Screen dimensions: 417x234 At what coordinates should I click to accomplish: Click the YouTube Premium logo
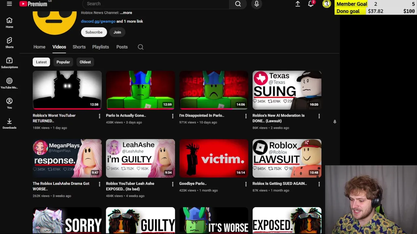pos(34,4)
